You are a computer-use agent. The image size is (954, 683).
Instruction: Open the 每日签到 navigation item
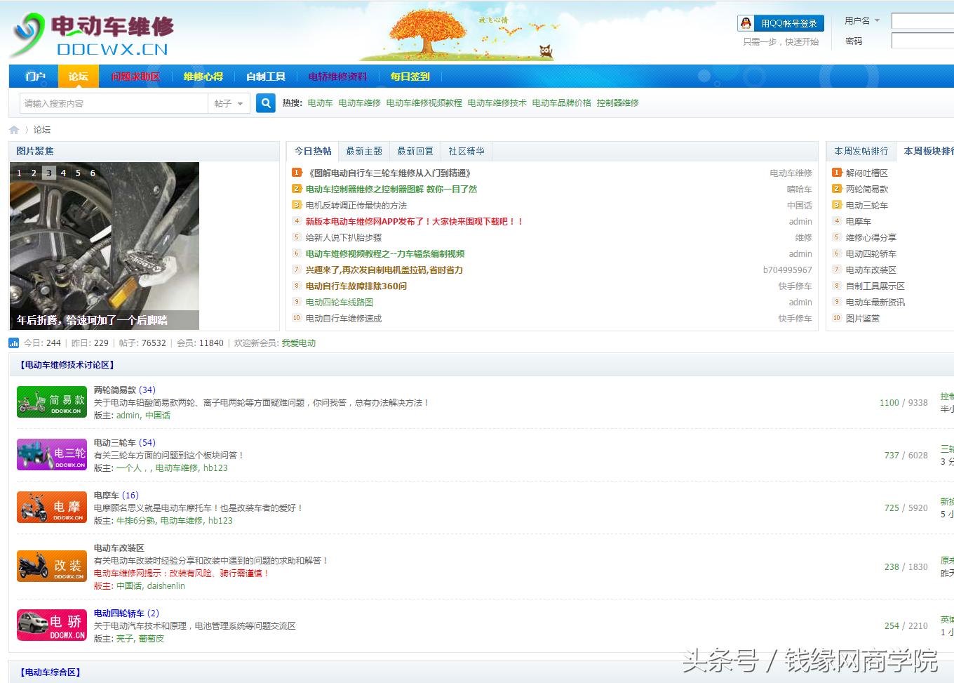(409, 77)
